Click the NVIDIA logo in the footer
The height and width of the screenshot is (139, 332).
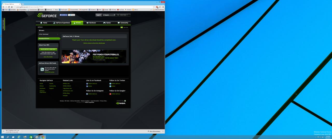coord(121,103)
